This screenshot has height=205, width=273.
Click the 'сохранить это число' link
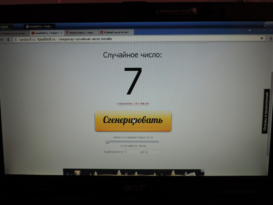pyautogui.click(x=133, y=104)
